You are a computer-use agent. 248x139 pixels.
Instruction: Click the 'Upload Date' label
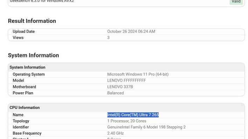click(23, 31)
